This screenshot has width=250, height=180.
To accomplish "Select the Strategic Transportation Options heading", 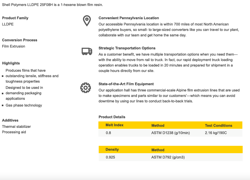I will point(127,48).
